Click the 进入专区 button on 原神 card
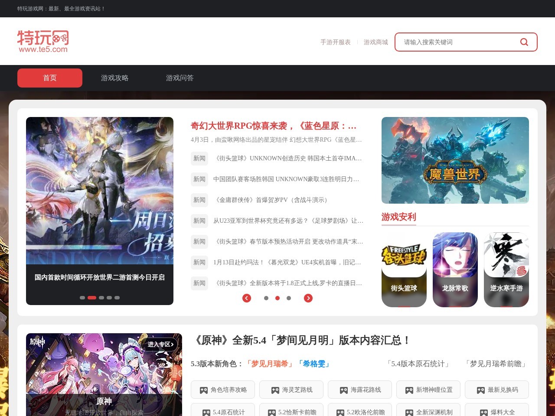The image size is (555, 416). (x=160, y=344)
